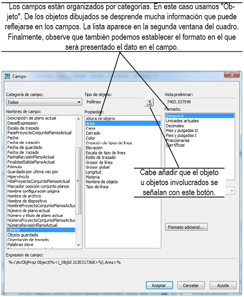244x297 pixels.
Task: Click the field names scrollbar thumb
Action: [x=78, y=181]
